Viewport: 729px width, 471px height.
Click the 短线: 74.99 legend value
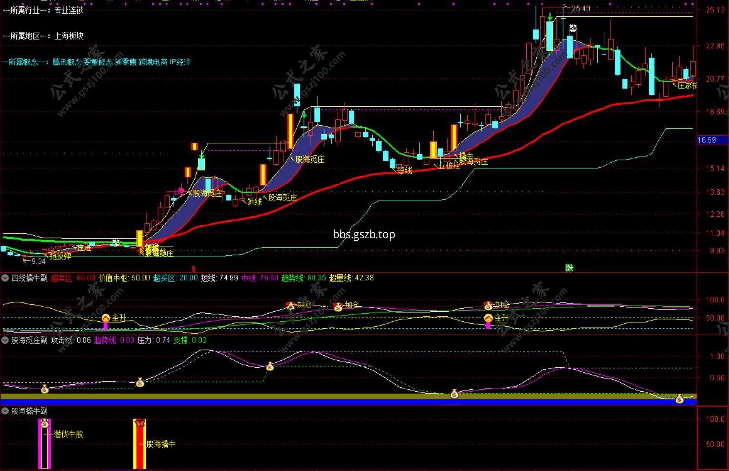pos(220,278)
